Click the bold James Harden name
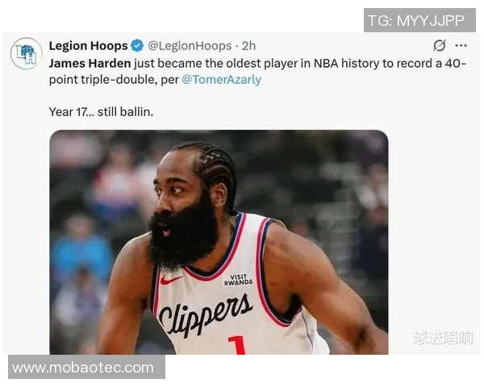The width and height of the screenshot is (484, 387). coord(90,63)
